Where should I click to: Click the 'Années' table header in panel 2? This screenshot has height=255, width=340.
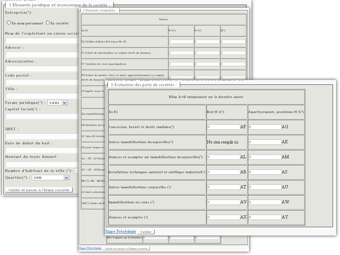click(x=163, y=19)
